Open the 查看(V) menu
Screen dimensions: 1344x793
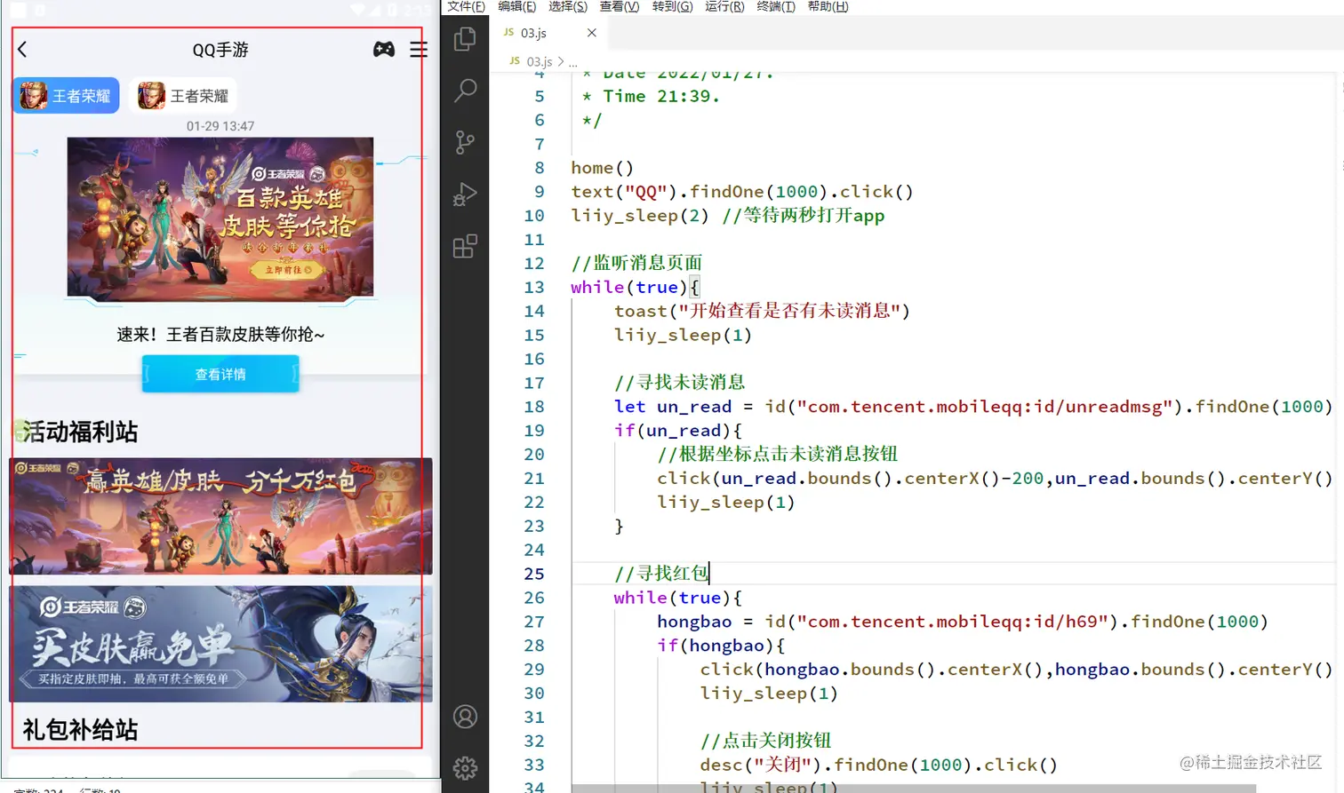[x=620, y=6]
